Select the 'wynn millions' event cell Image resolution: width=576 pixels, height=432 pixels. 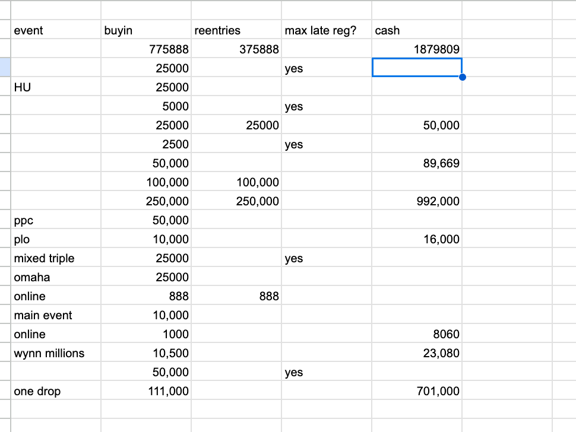[x=56, y=352]
